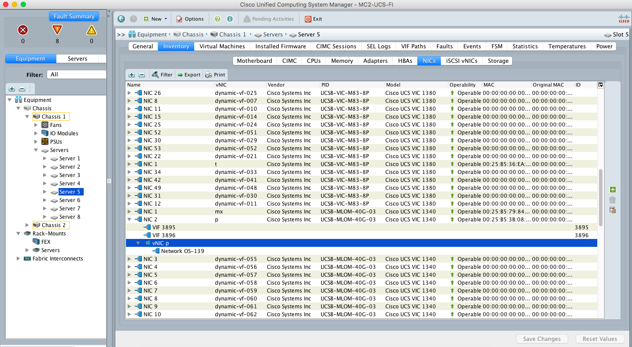Click the Fault Summary button
The width and height of the screenshot is (632, 347).
(x=74, y=16)
